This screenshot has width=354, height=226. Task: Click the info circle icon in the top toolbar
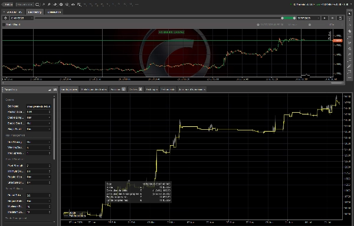61,4
